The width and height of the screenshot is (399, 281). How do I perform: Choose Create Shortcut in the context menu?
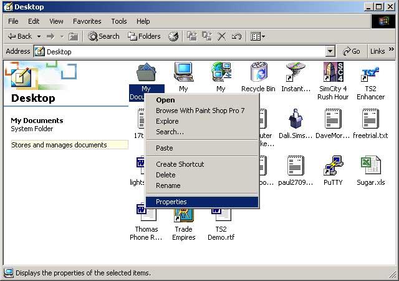tap(202, 164)
